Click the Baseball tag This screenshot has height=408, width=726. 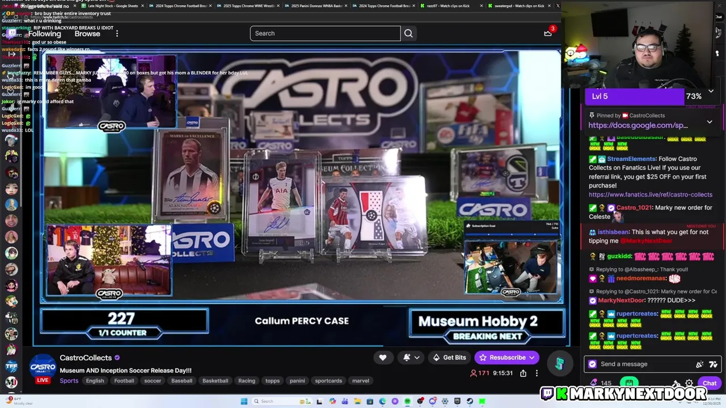click(x=181, y=381)
